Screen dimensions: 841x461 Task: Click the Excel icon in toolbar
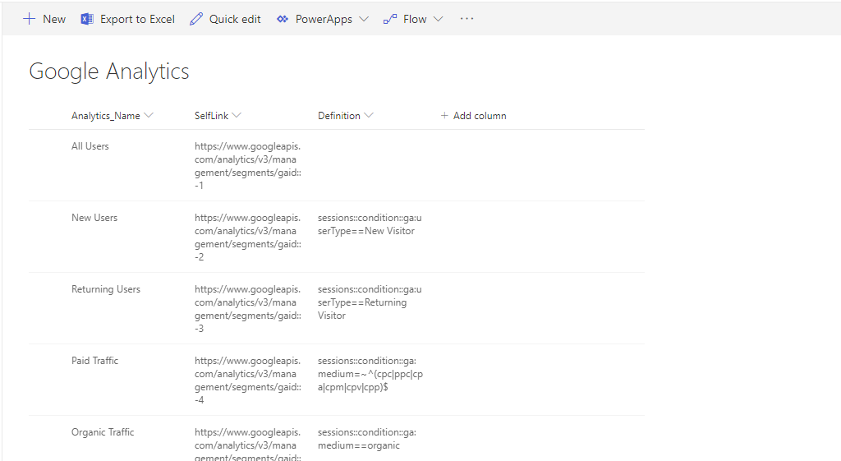87,19
